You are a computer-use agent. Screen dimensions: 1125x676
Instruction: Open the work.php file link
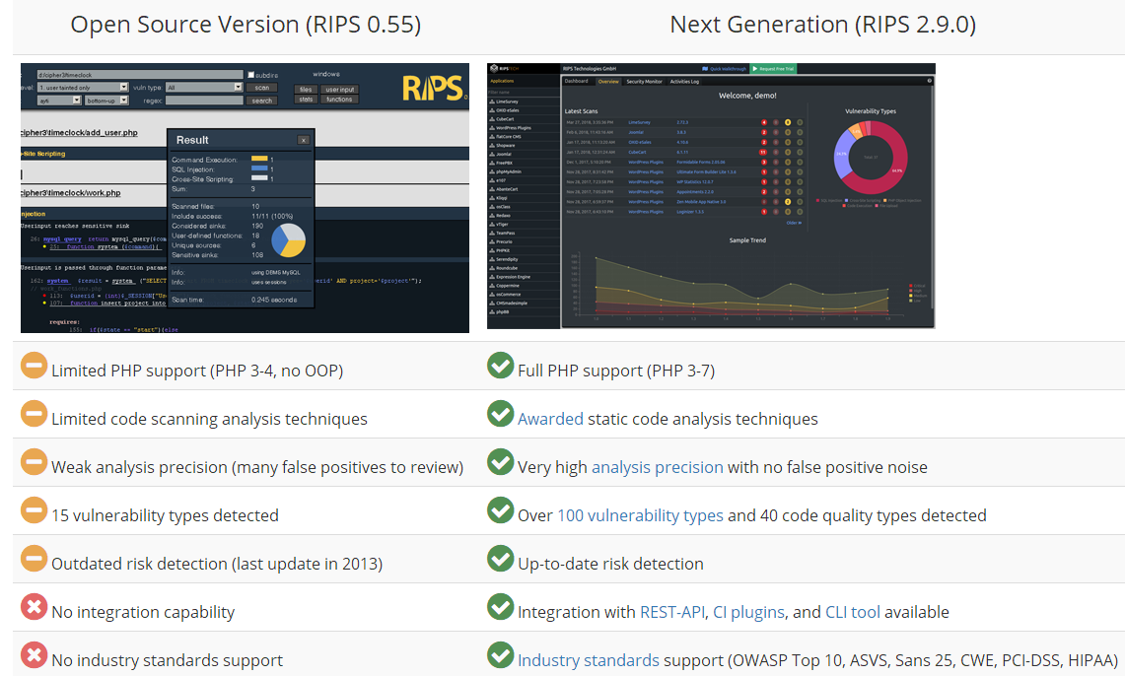(x=70, y=193)
